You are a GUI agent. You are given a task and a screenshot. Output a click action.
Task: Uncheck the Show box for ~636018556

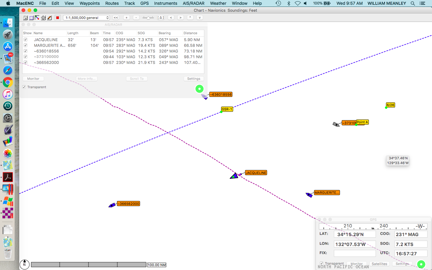tap(25, 51)
